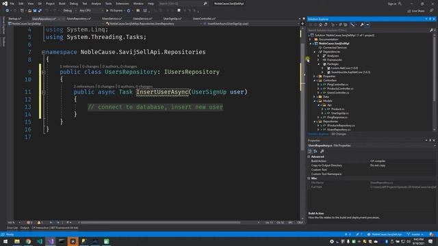Open the File menu
This screenshot has width=438, height=246.
[x=12, y=3]
